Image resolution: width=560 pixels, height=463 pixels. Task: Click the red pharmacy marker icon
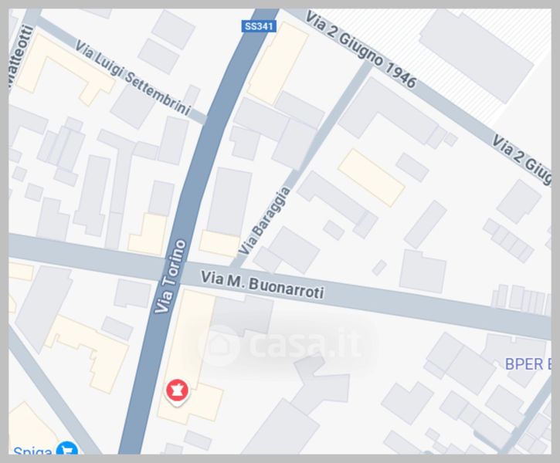point(177,392)
